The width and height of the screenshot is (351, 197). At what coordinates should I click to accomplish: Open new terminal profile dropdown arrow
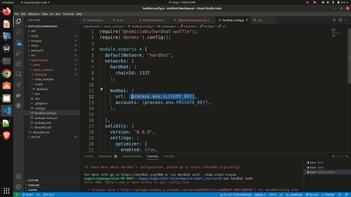[337, 157]
